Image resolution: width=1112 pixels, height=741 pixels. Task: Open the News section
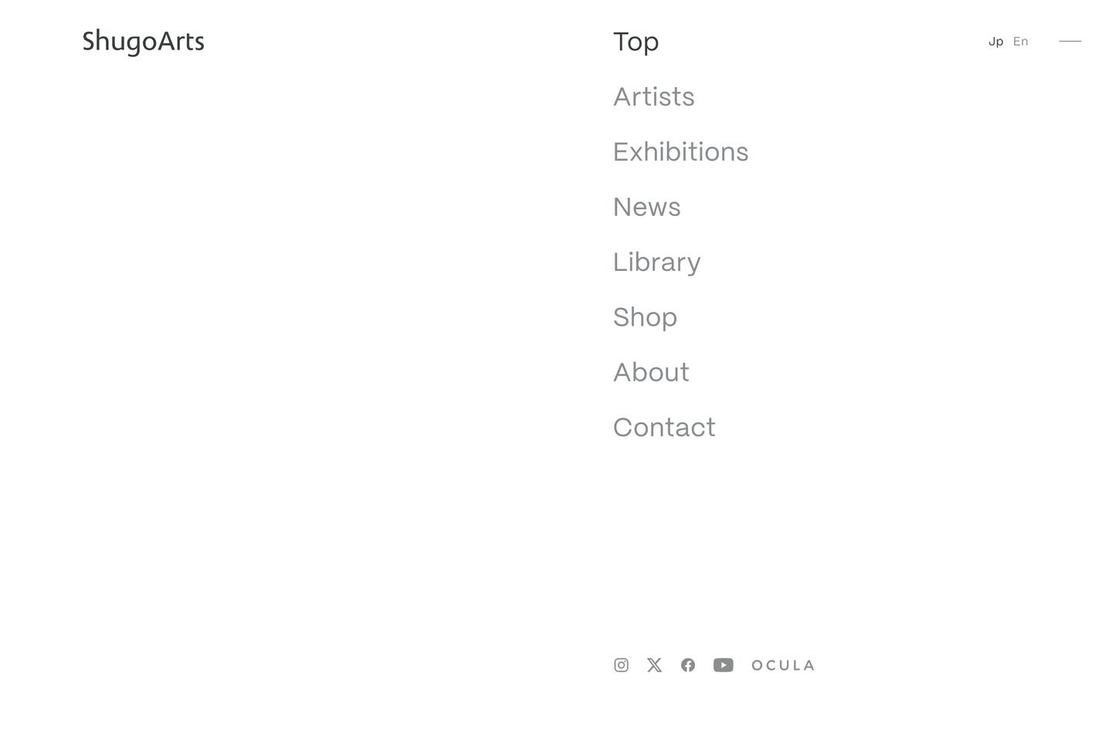pyautogui.click(x=647, y=207)
